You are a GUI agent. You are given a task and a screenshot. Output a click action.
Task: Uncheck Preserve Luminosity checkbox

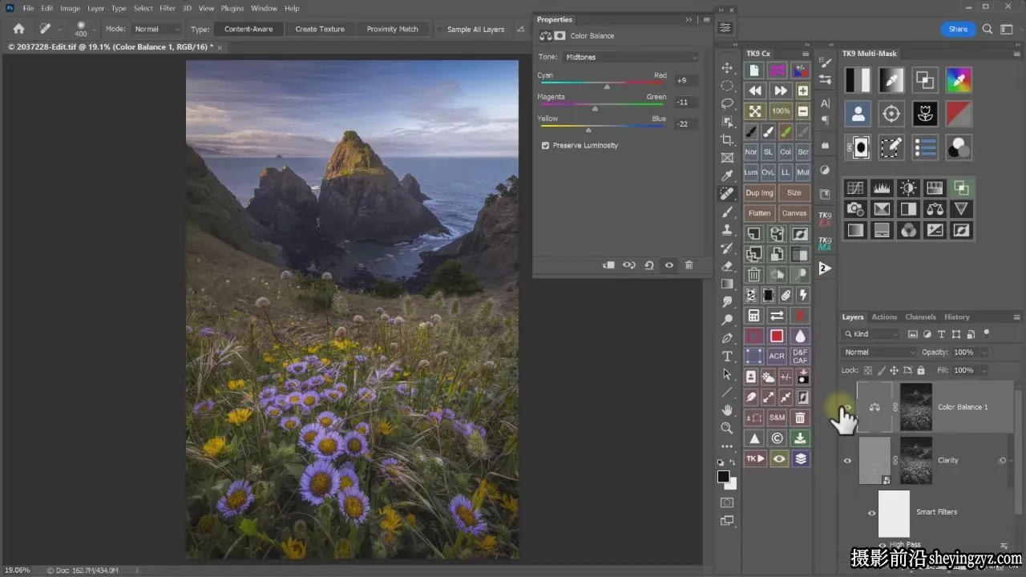(x=545, y=145)
